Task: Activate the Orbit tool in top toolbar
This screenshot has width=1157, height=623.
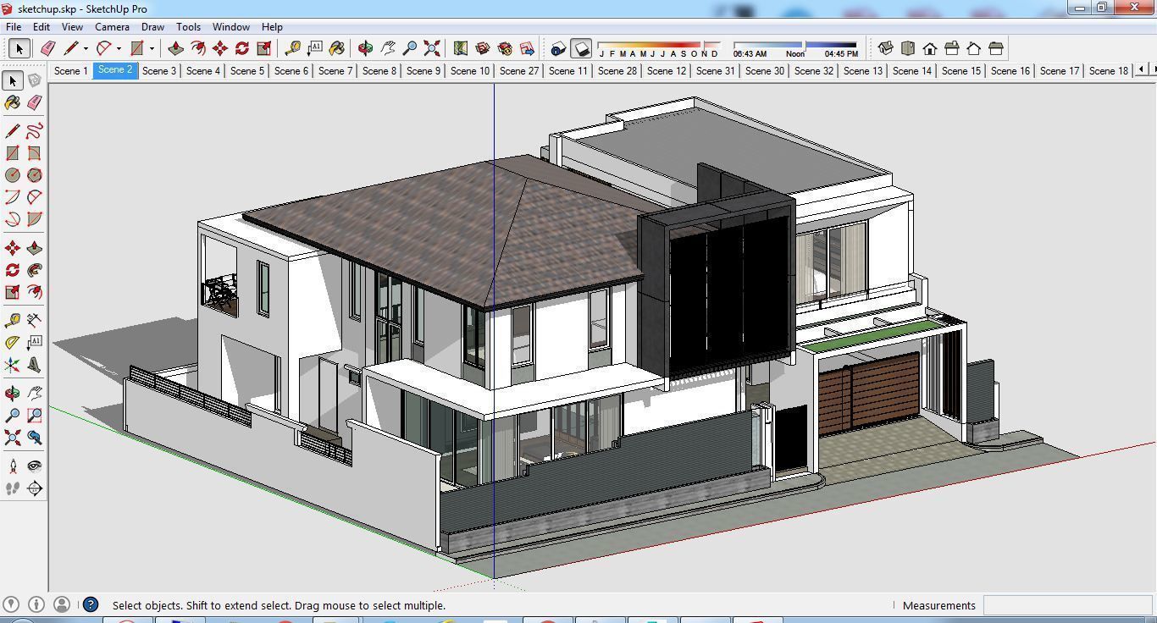Action: (x=366, y=48)
